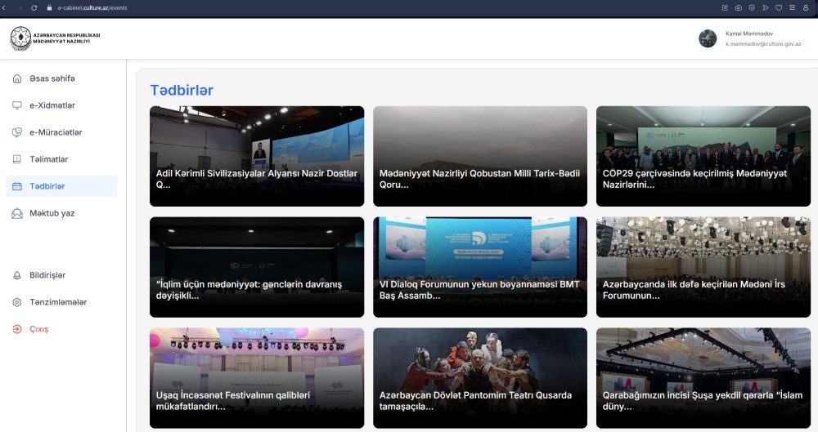
Task: Click the e-Xidmətlər monitor icon
Action: [x=17, y=105]
